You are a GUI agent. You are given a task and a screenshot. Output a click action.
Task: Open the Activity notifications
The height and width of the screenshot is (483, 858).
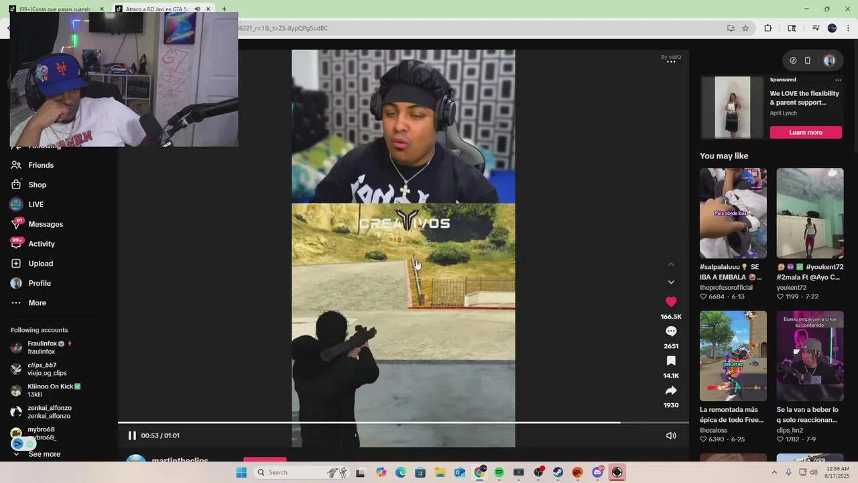(x=32, y=244)
